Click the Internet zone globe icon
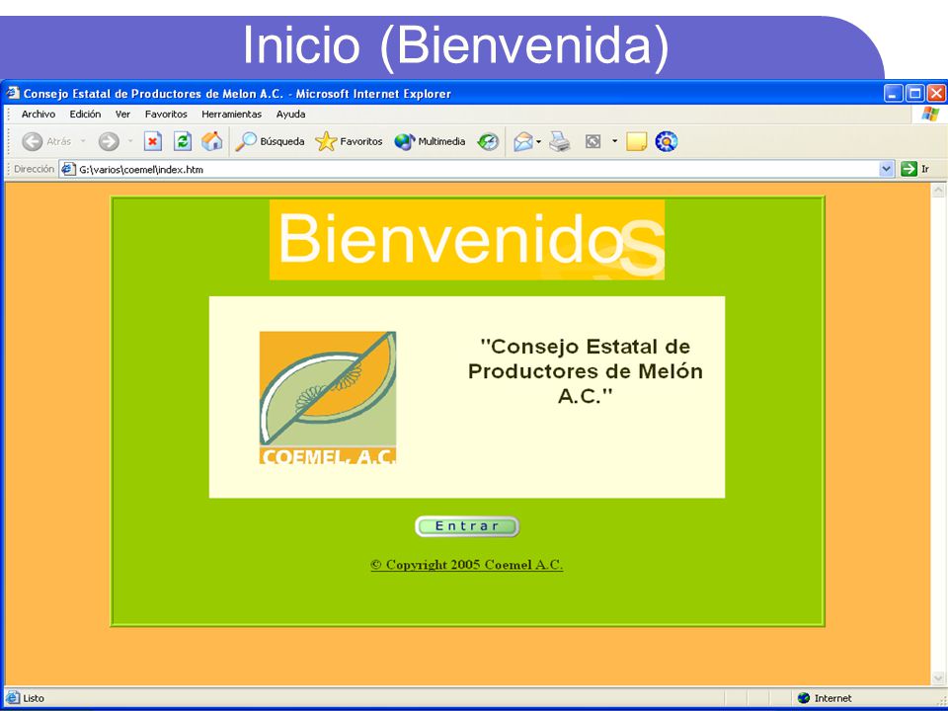 (803, 698)
